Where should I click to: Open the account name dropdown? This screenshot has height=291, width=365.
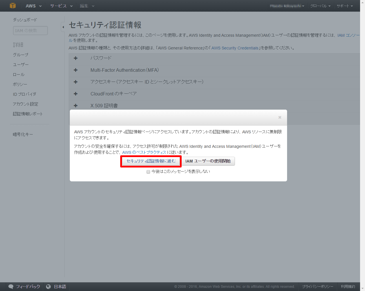pyautogui.click(x=287, y=6)
